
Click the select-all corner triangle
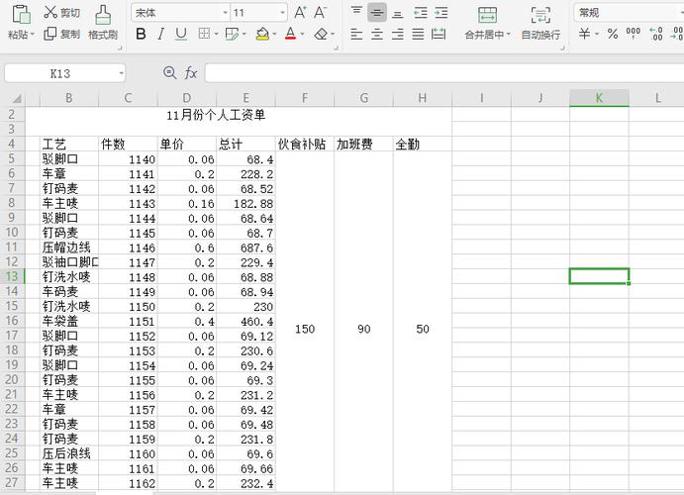tap(17, 99)
